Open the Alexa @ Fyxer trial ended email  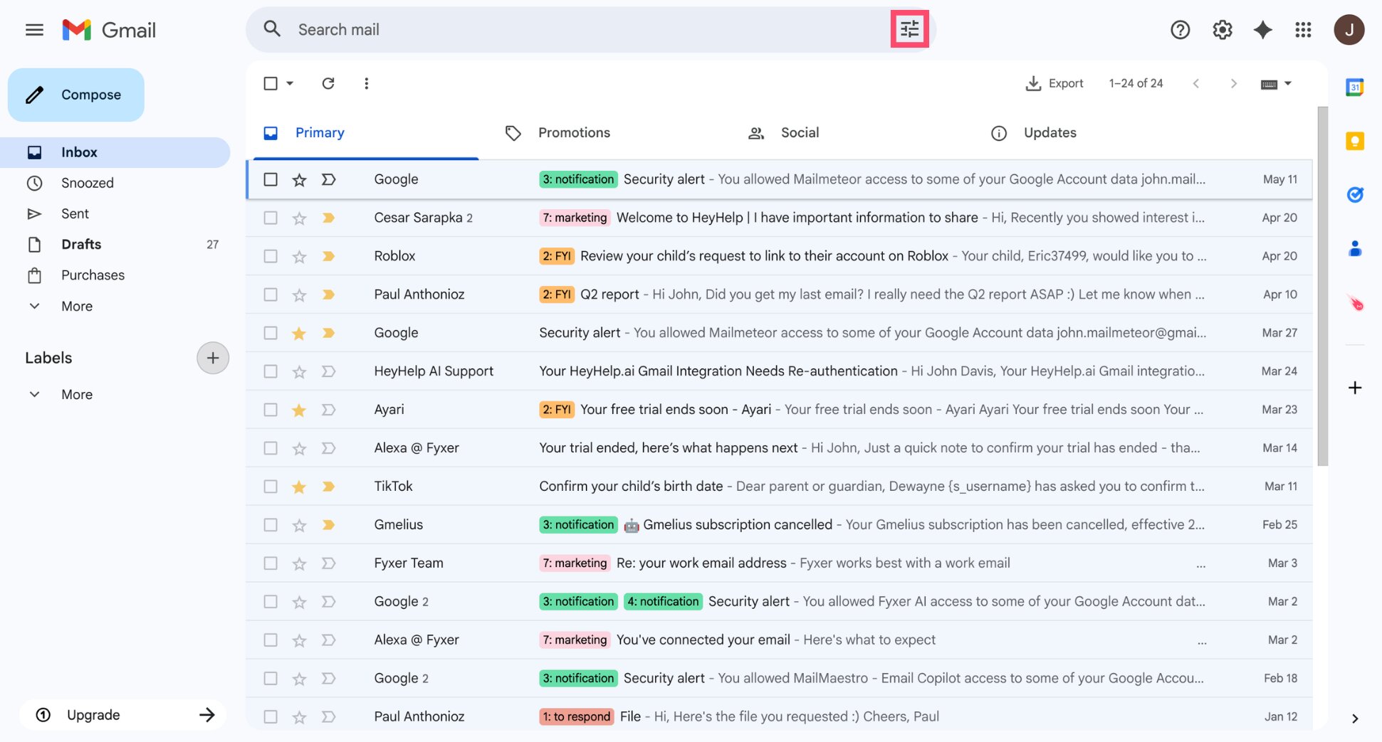780,448
